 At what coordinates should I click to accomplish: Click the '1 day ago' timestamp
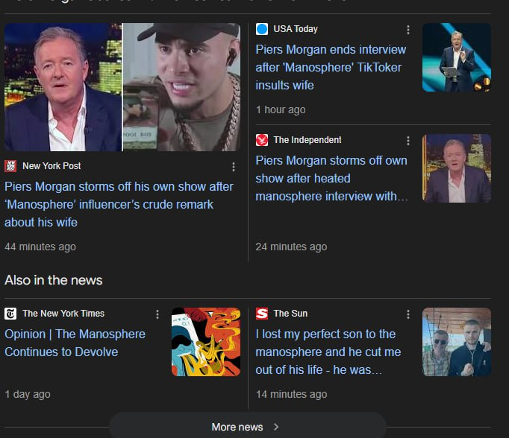28,395
